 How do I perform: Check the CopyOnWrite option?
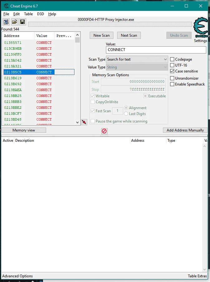pos(93,102)
